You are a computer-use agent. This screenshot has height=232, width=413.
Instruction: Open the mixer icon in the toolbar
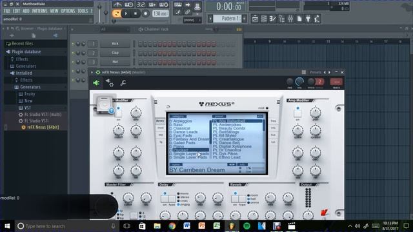click(290, 19)
